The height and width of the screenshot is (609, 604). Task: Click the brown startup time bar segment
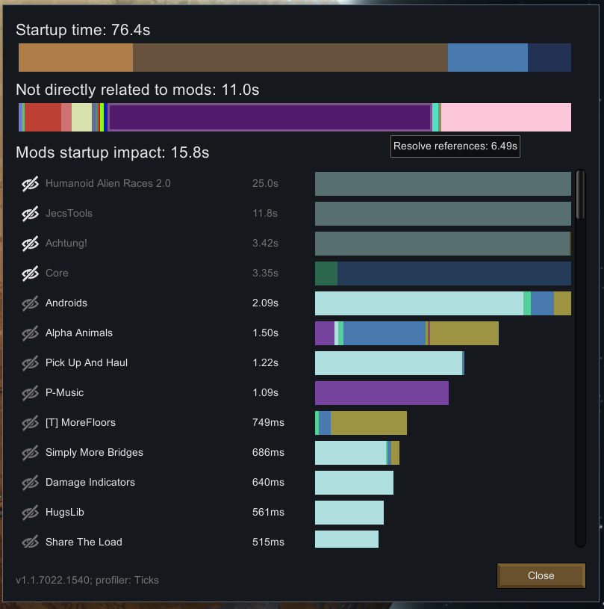pyautogui.click(x=290, y=58)
